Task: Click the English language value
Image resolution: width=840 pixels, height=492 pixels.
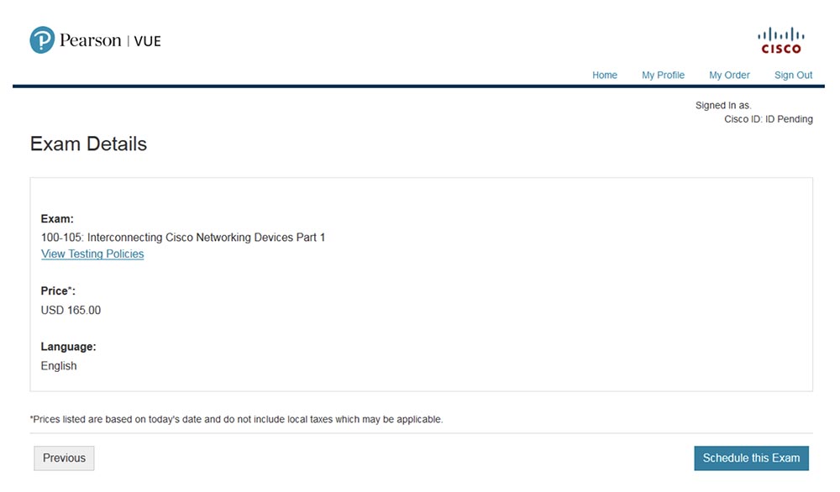Action: pos(59,366)
